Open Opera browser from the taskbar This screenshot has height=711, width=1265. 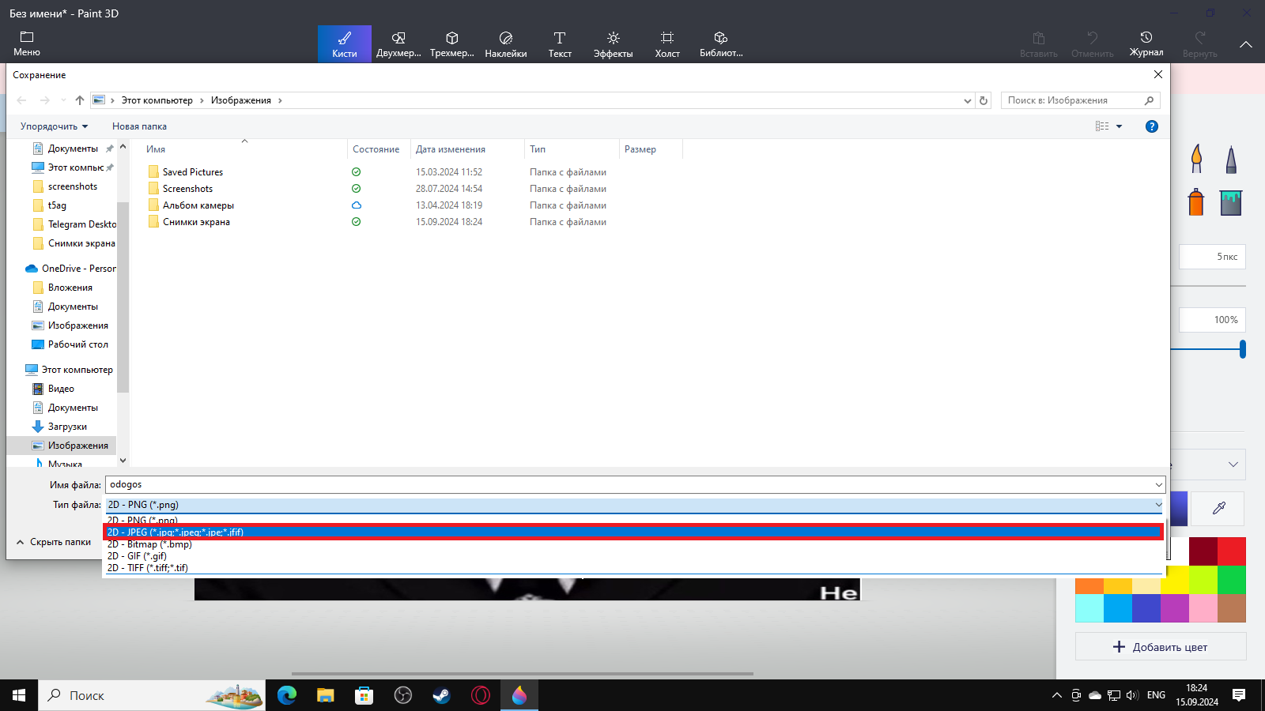(481, 695)
